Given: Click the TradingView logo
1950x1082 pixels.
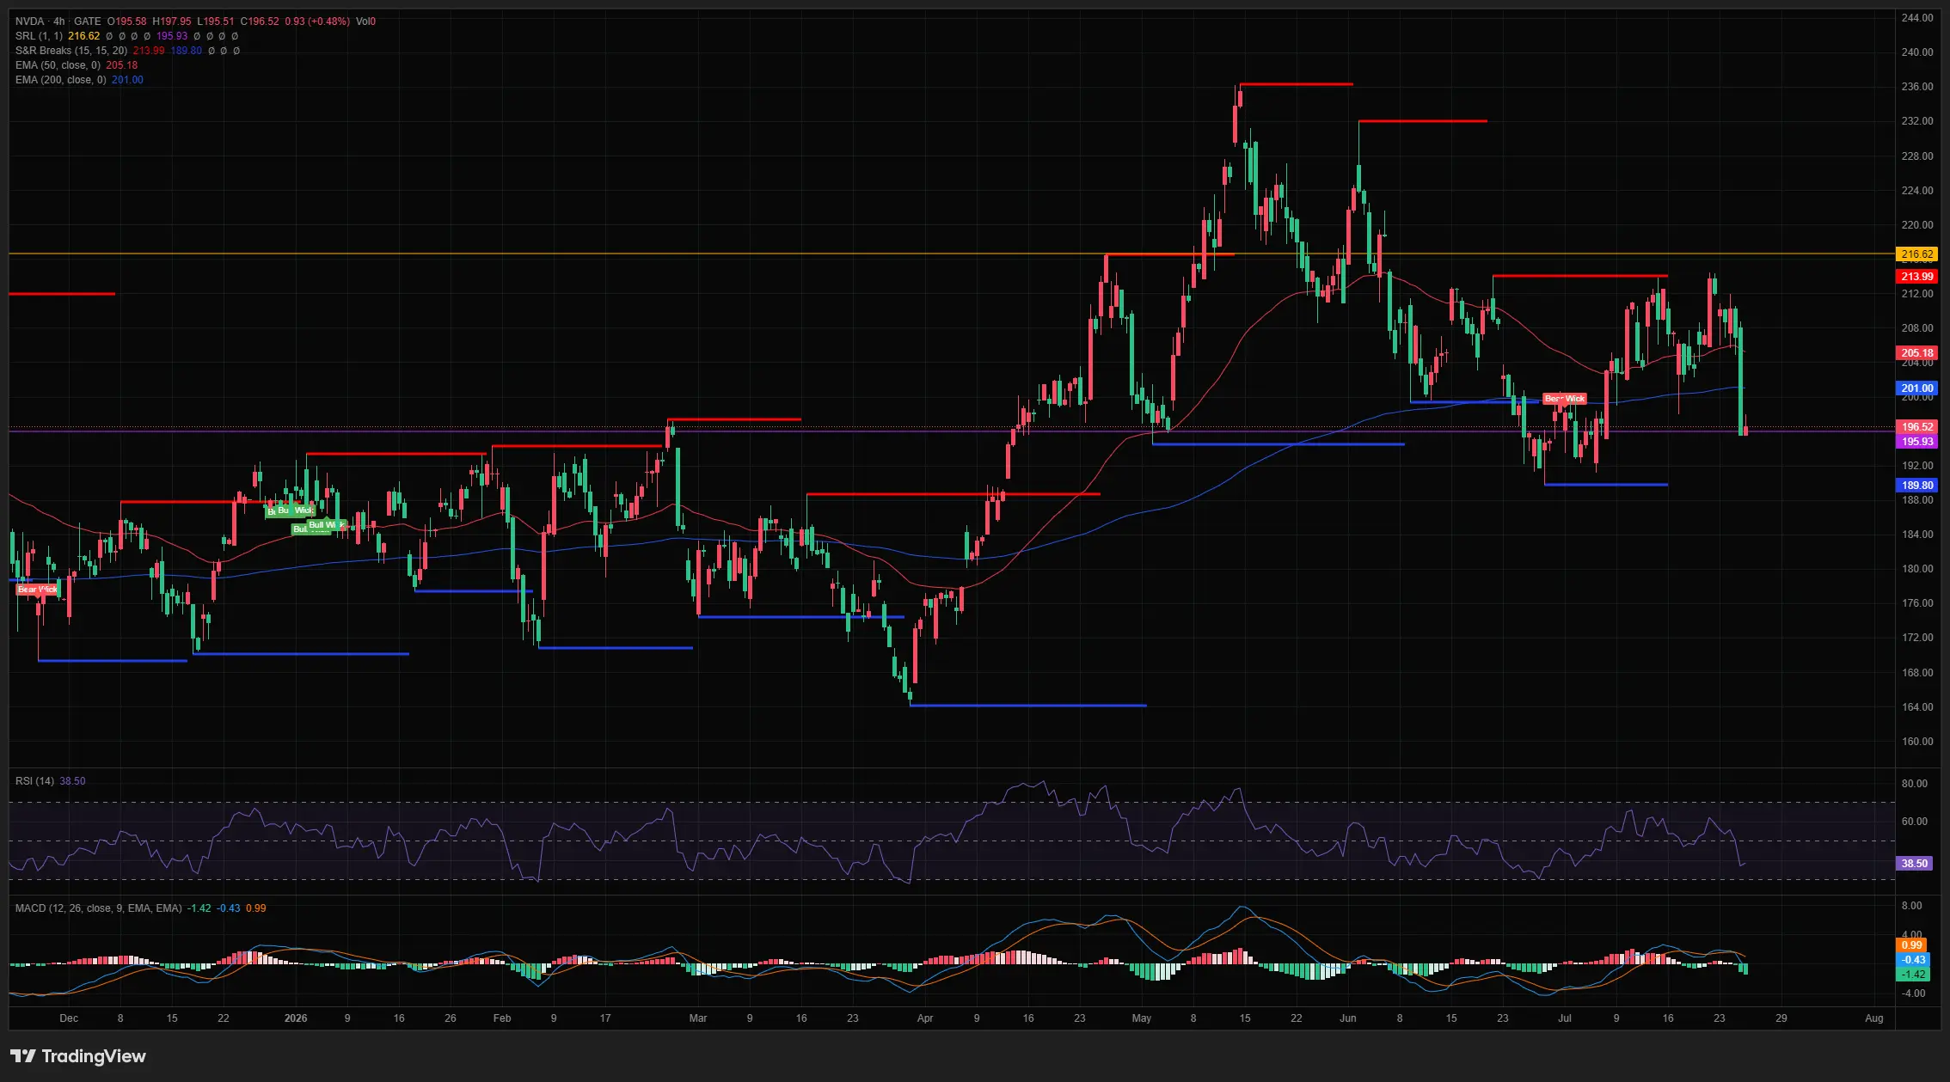Looking at the screenshot, I should point(78,1056).
